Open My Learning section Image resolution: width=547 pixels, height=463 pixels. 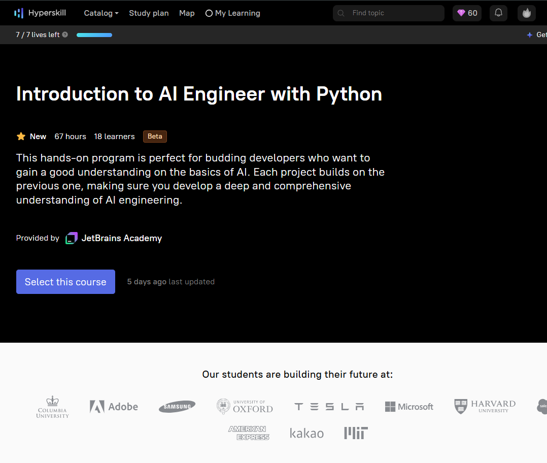(x=233, y=13)
